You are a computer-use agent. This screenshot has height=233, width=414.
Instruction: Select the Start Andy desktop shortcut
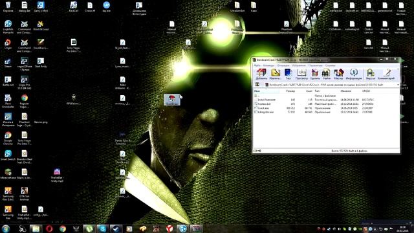coord(41,63)
